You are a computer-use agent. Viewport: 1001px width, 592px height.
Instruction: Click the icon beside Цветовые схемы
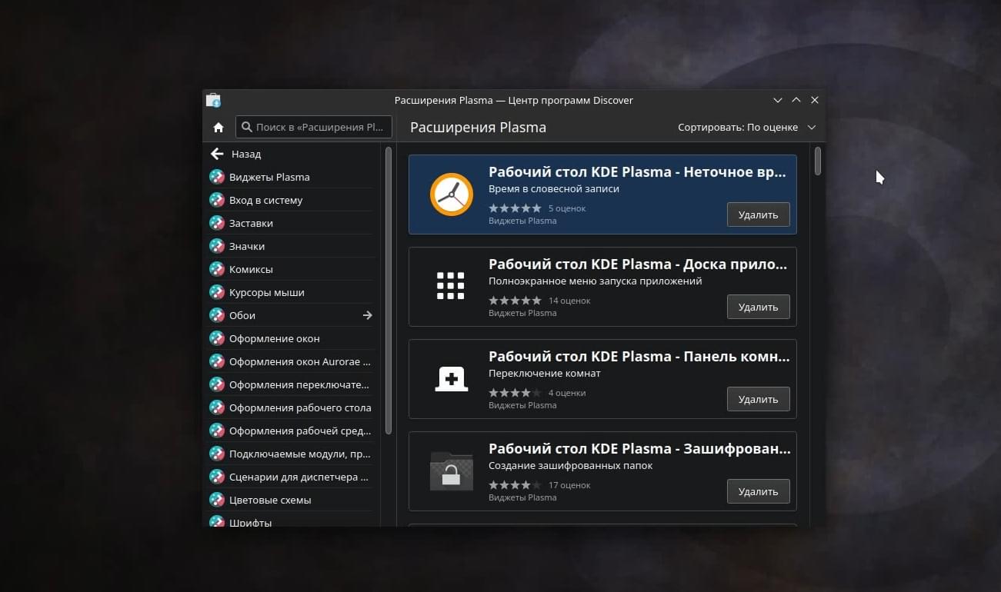click(217, 500)
